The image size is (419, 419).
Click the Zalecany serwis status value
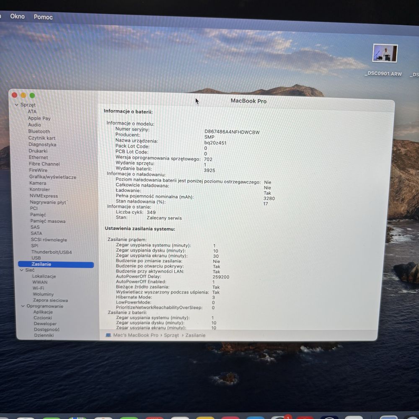tap(164, 218)
